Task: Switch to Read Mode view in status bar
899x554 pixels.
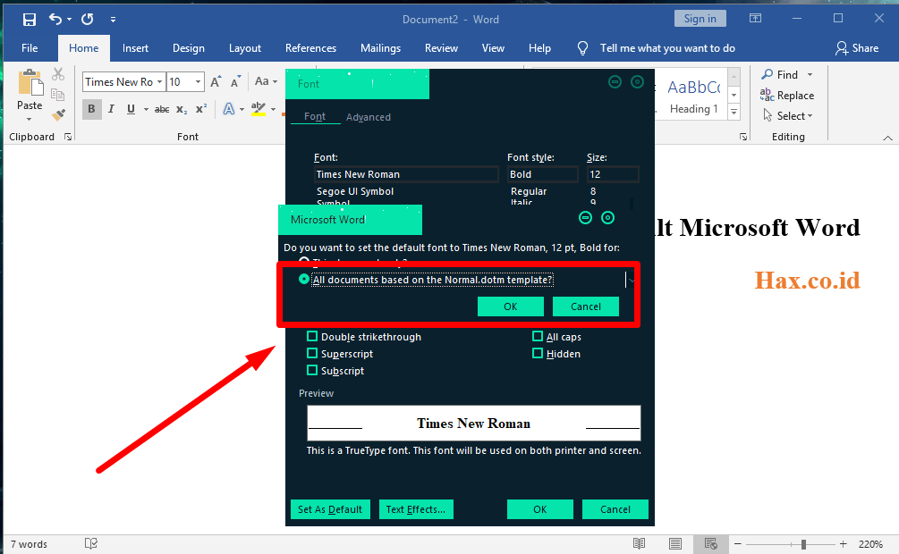Action: [640, 543]
